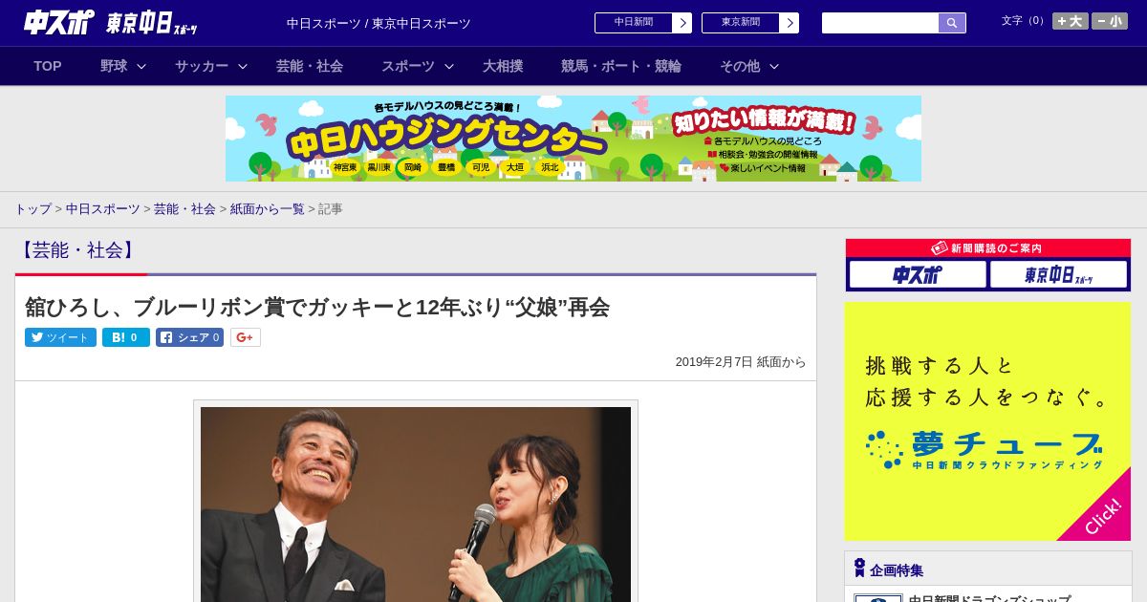The height and width of the screenshot is (602, 1147).
Task: Click 紙面から一覧 in the breadcrumb
Action: point(267,208)
